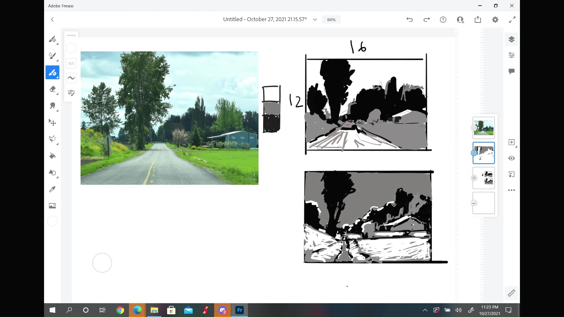Toggle the Layers panel icon
Viewport: 564px width, 317px height.
[511, 39]
